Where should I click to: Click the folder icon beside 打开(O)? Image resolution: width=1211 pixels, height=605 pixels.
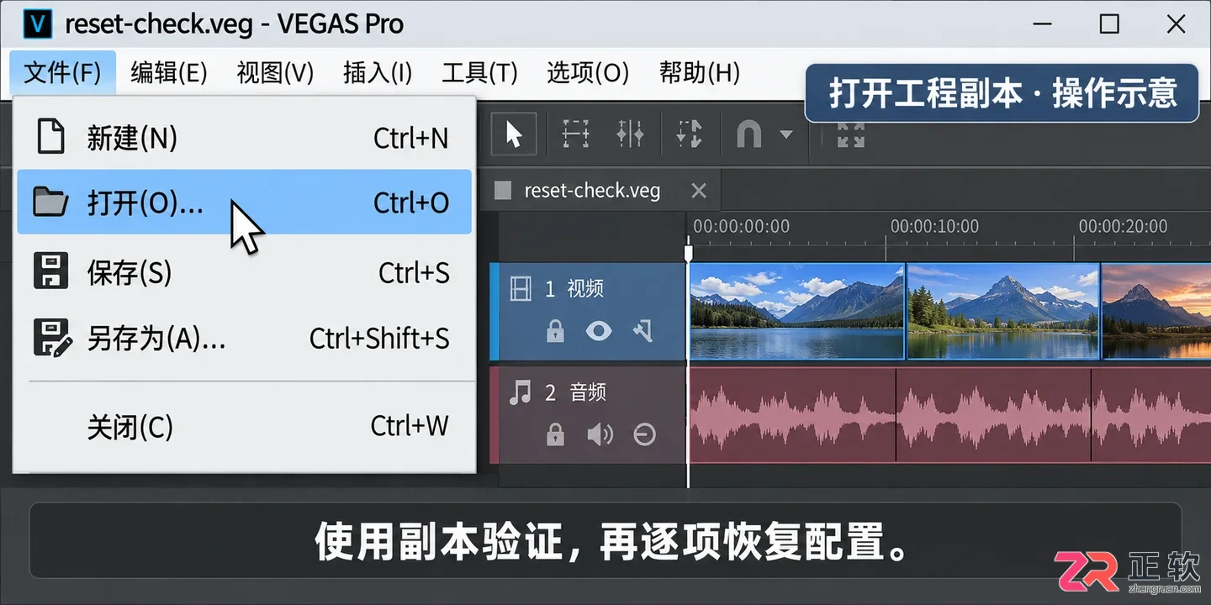(x=50, y=203)
